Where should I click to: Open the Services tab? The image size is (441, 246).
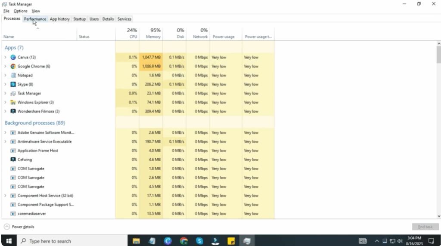click(124, 19)
